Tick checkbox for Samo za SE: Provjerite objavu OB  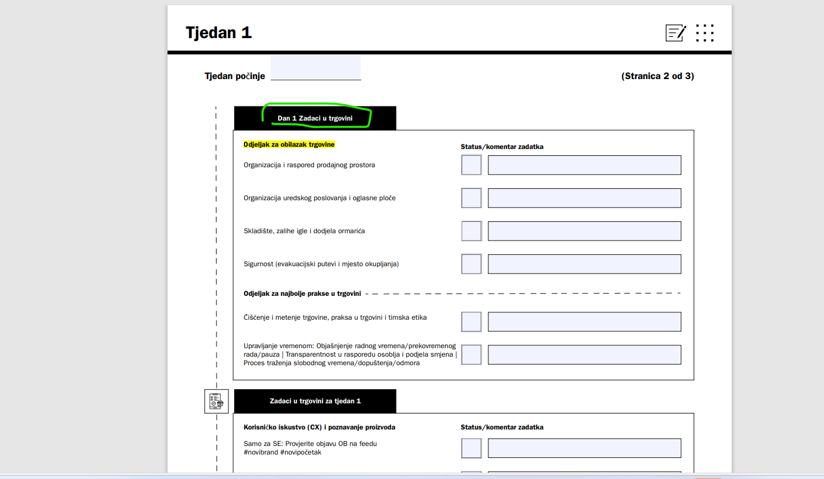click(471, 448)
